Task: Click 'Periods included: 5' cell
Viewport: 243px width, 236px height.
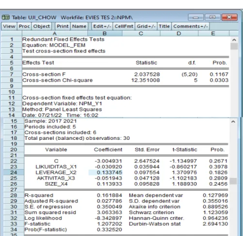Action: 50,127
